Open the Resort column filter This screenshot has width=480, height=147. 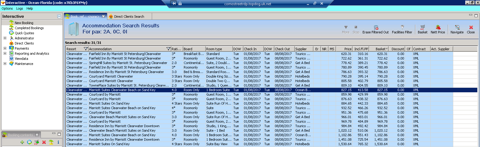pyautogui.click(x=86, y=49)
